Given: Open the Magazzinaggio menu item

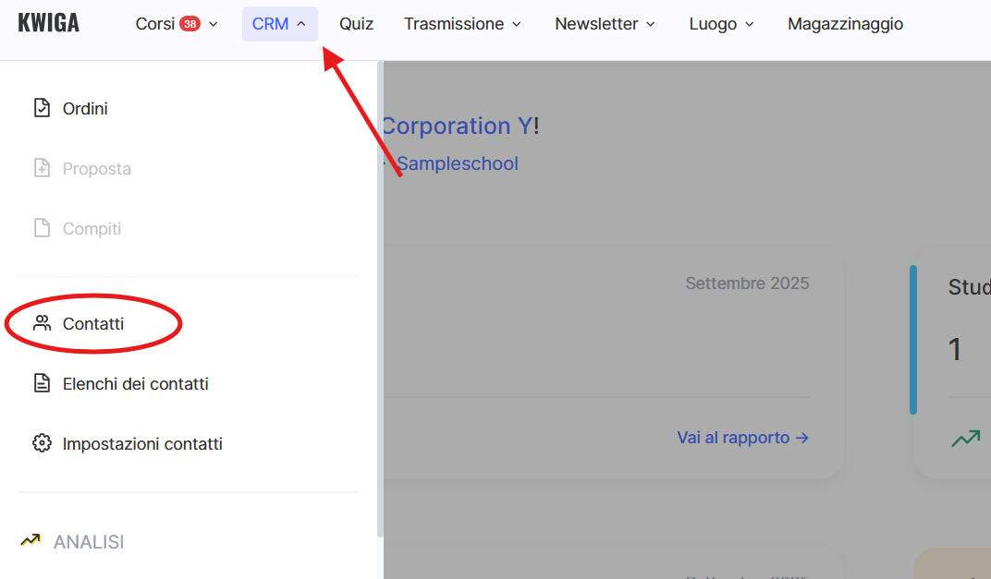Looking at the screenshot, I should (845, 24).
